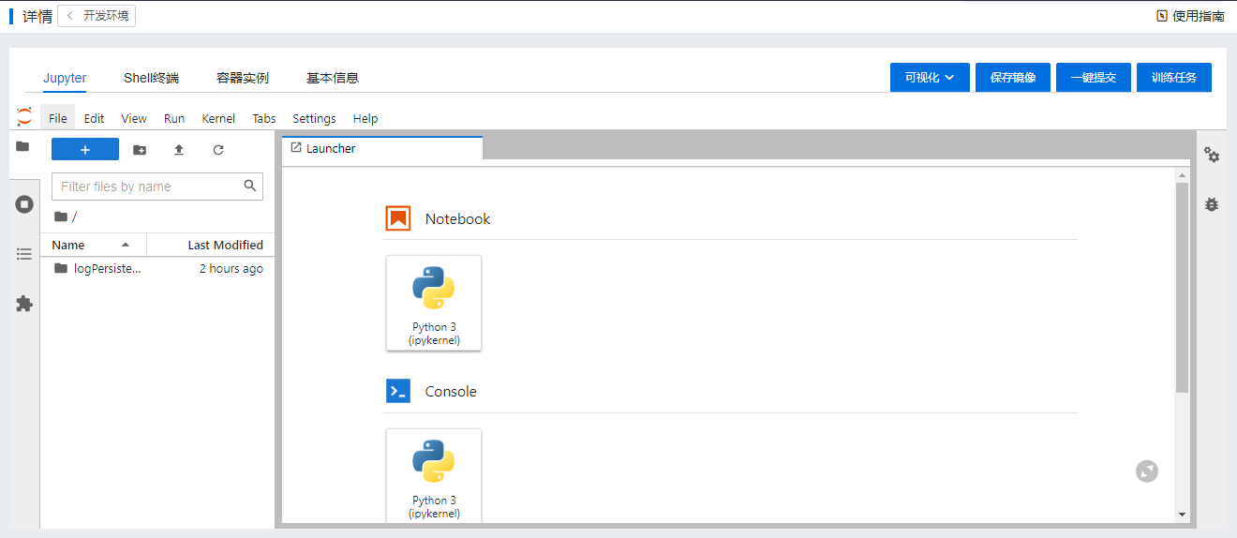Click the new folder icon
The image size is (1237, 538).
click(140, 150)
